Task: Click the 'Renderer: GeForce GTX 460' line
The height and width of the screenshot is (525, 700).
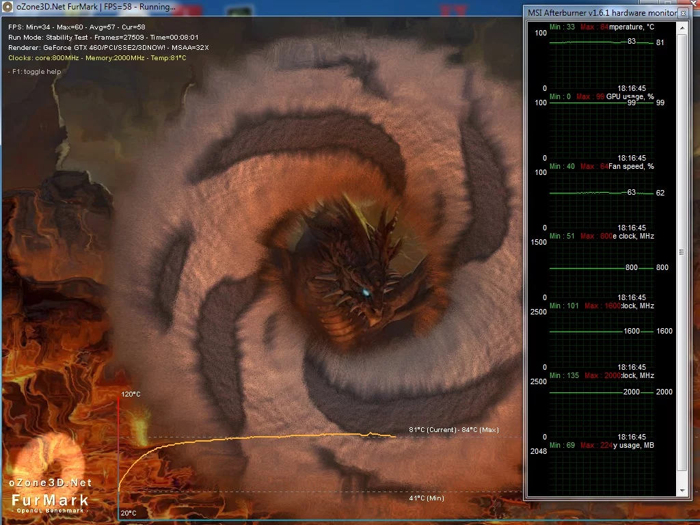Action: [109, 47]
